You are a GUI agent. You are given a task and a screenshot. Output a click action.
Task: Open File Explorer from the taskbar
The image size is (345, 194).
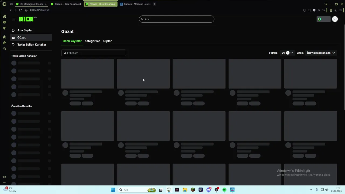[185, 190]
